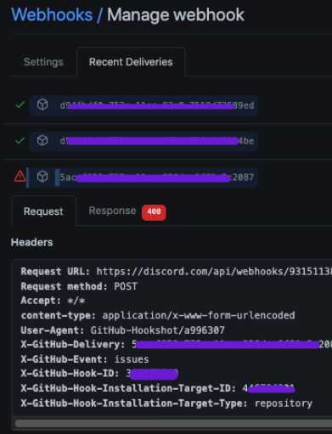This screenshot has width=332, height=434.
Task: Click the X-GitHub-Delivery header line
Action: coord(177,345)
